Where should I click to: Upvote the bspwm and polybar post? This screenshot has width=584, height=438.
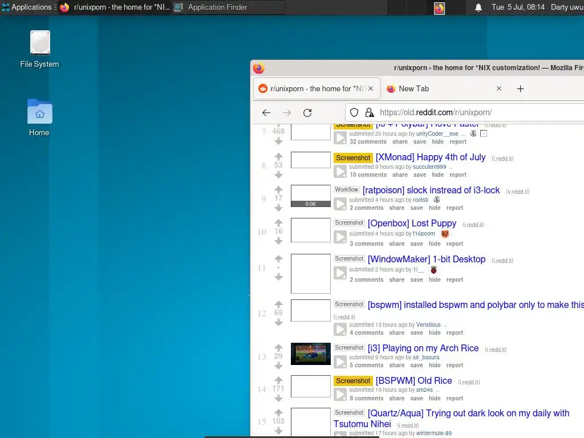278,304
